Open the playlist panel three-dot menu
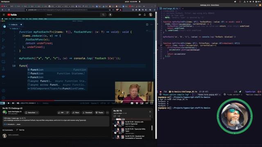Image resolution: width=262 pixels, height=147 pixels. (x=150, y=116)
